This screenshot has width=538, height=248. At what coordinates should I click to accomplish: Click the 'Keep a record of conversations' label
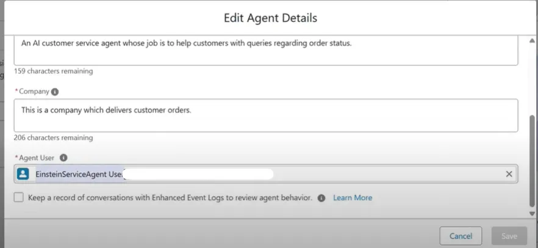tap(170, 198)
